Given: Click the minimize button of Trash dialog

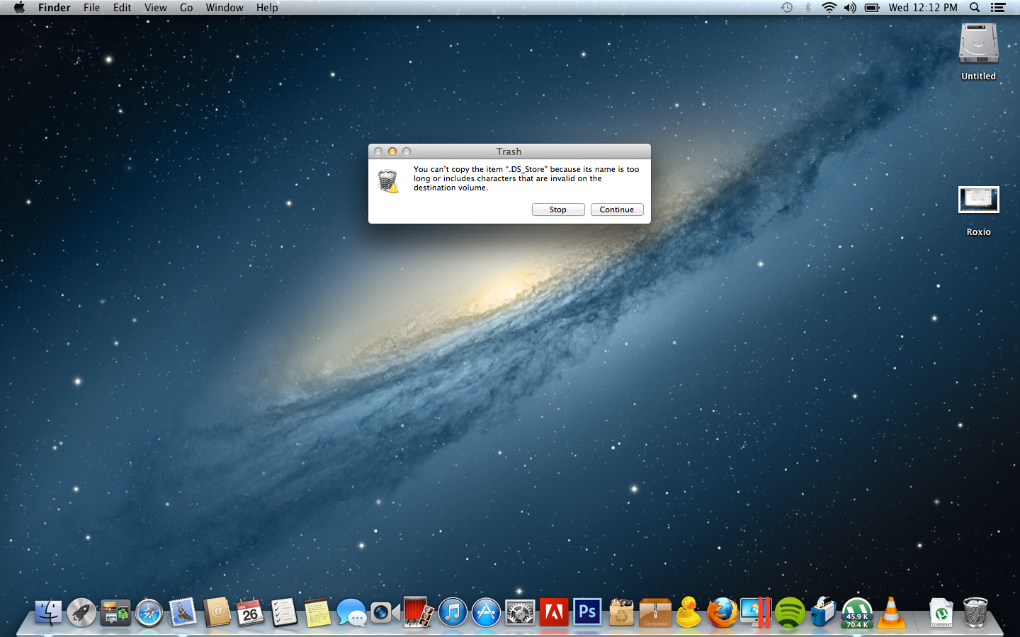Looking at the screenshot, I should [392, 151].
